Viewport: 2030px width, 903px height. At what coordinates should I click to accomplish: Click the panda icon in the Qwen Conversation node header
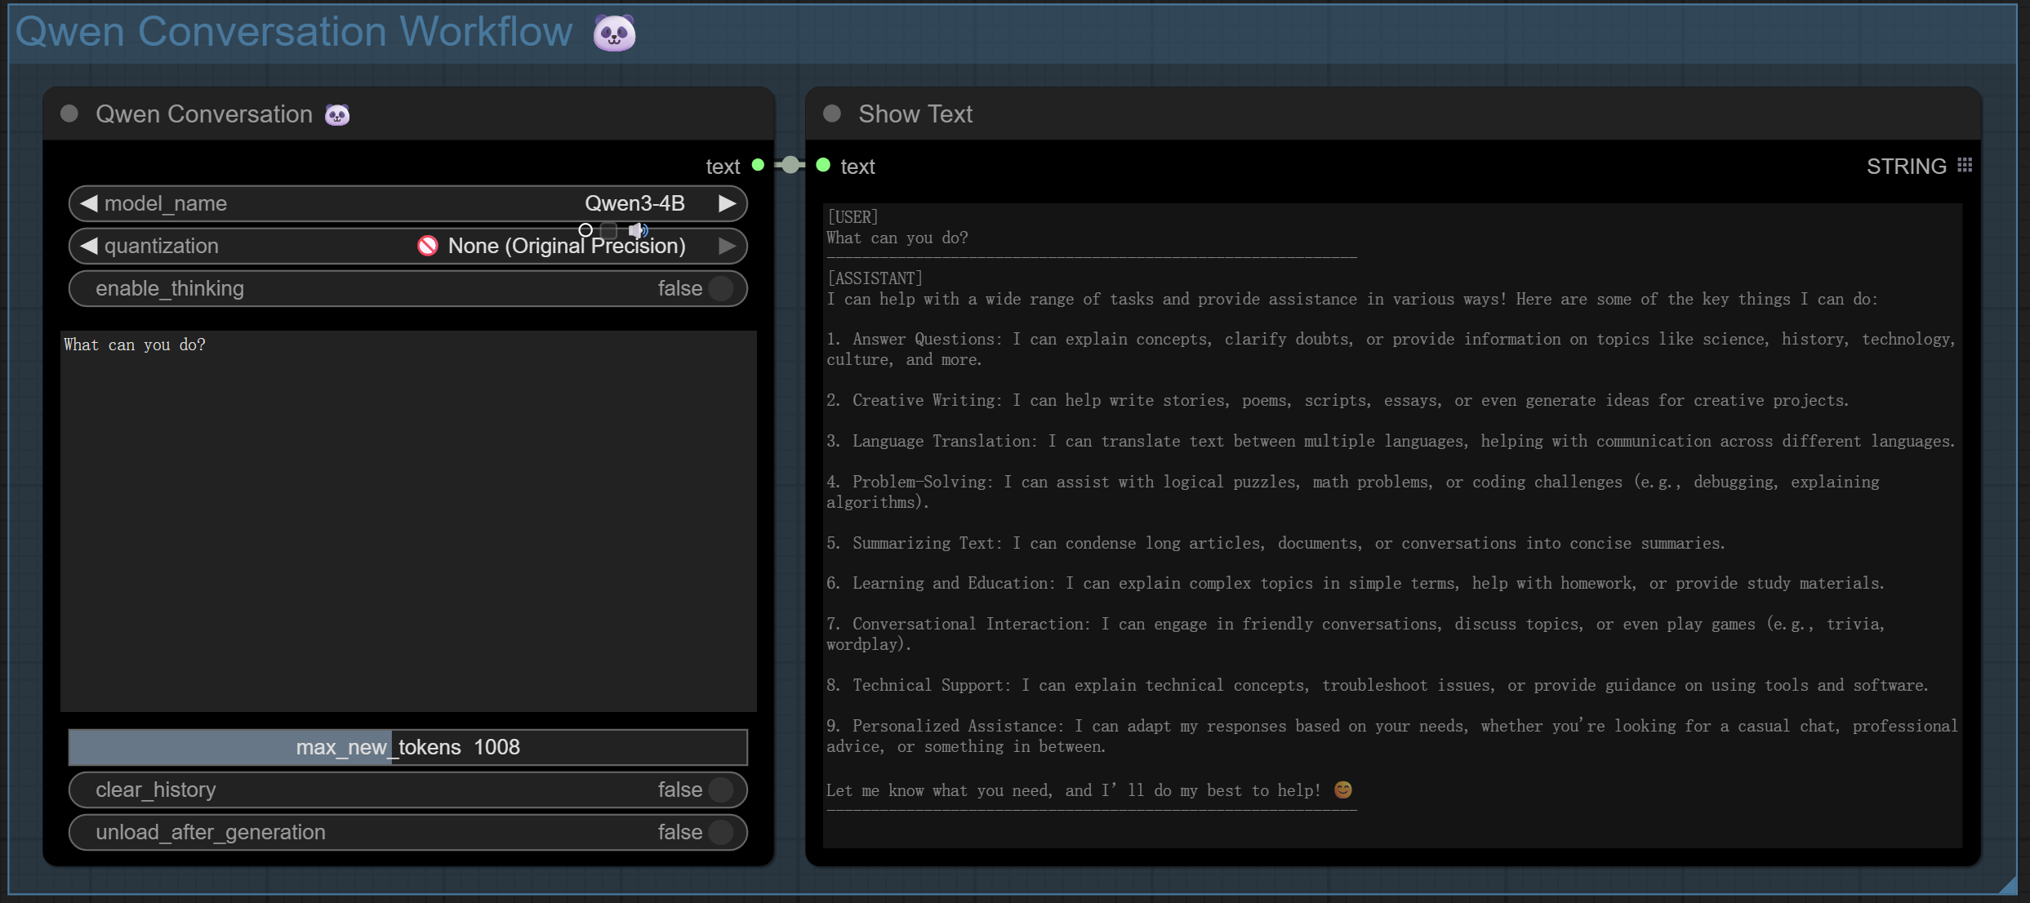pyautogui.click(x=337, y=114)
